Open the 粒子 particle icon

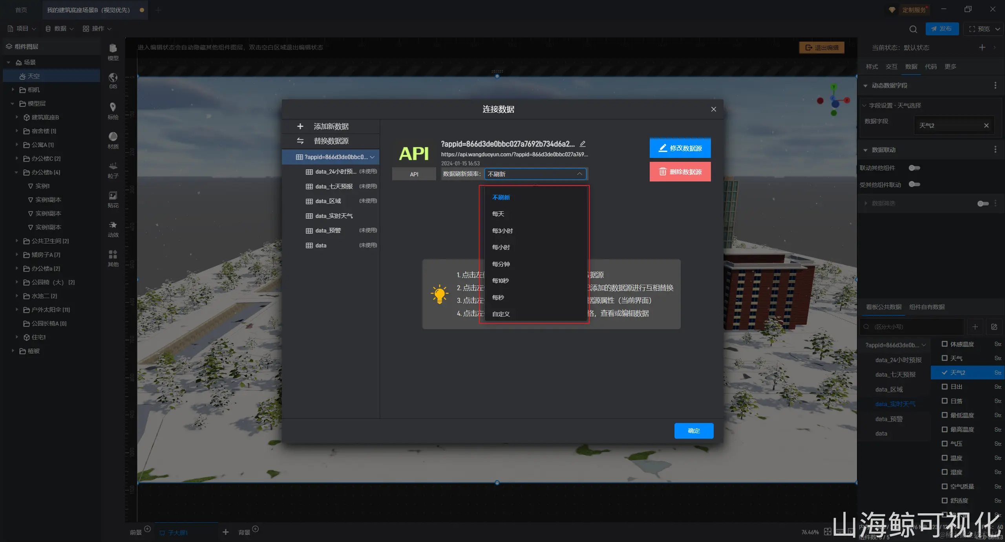(113, 167)
